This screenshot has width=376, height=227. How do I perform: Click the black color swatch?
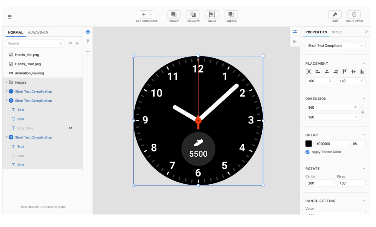pos(309,144)
